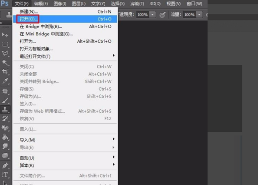Choose the Clone Stamp tool
The image size is (258, 185).
[5, 110]
